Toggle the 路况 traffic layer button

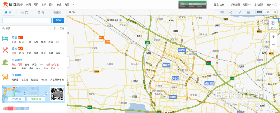coord(273,24)
